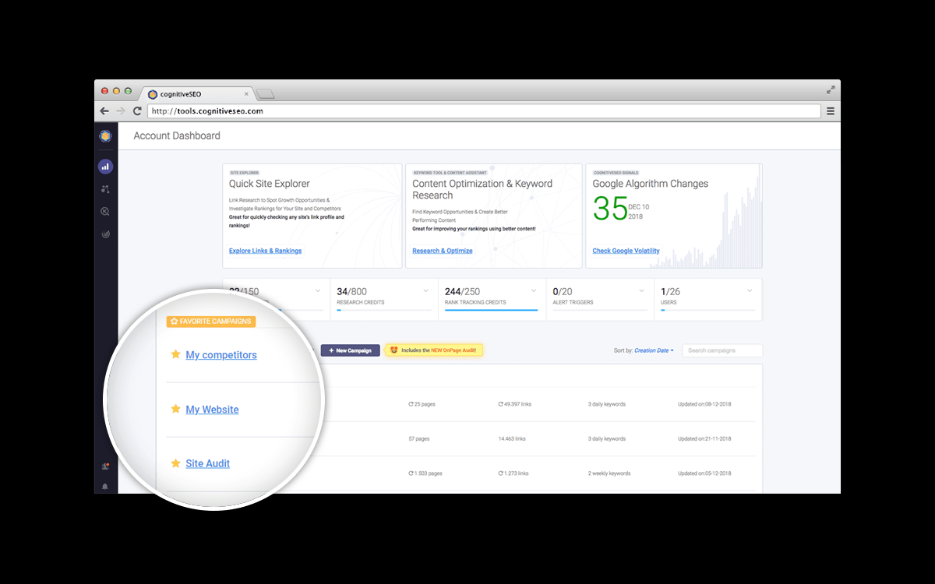The width and height of the screenshot is (935, 584).
Task: Click the Updated on:05-12-2018 cell
Action: (704, 473)
